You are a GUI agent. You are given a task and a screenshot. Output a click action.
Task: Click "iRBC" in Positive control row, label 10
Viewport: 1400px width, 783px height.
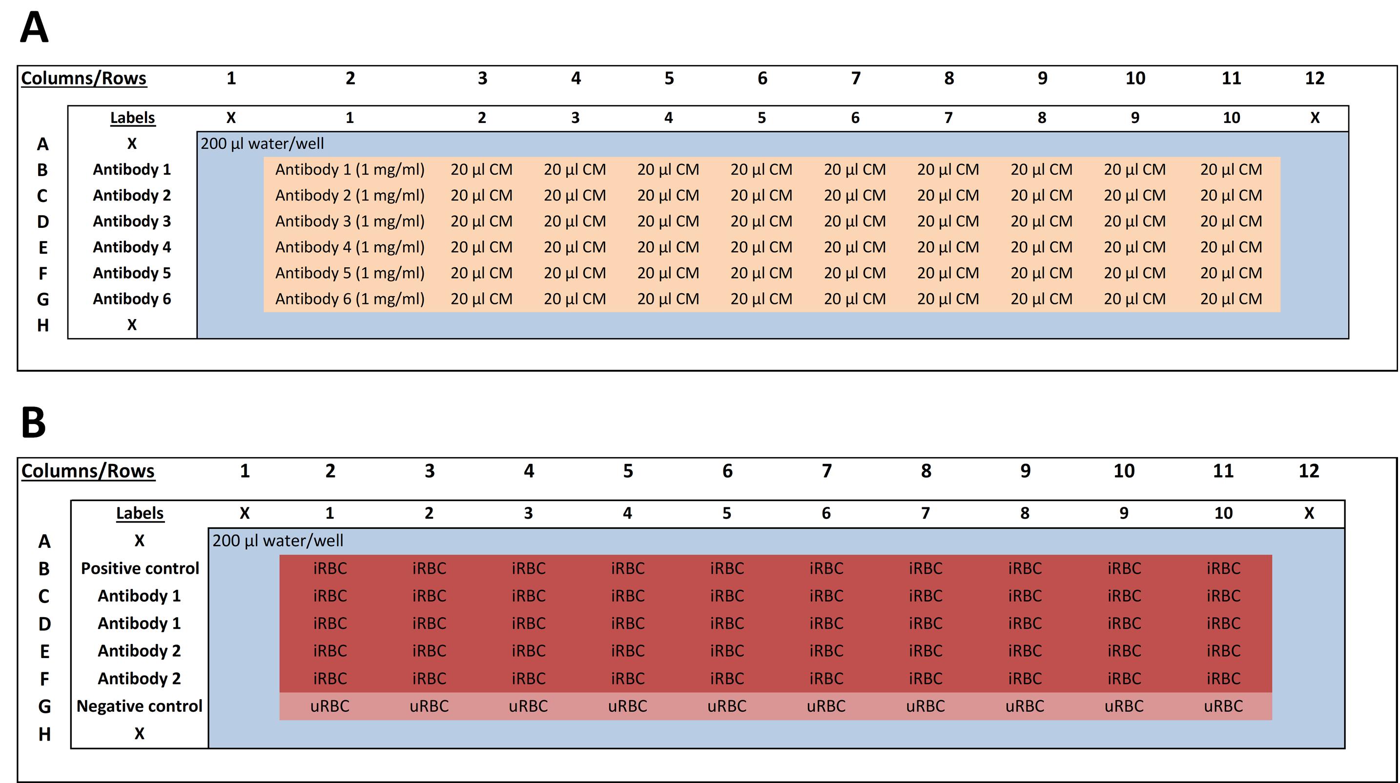[x=1223, y=568]
